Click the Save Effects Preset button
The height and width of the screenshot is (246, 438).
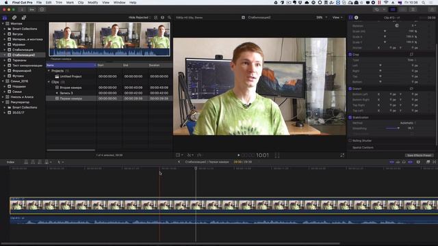[419, 155]
